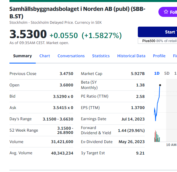This screenshot has width=177, height=172.
Task: View the Profile tab
Action: point(159,56)
